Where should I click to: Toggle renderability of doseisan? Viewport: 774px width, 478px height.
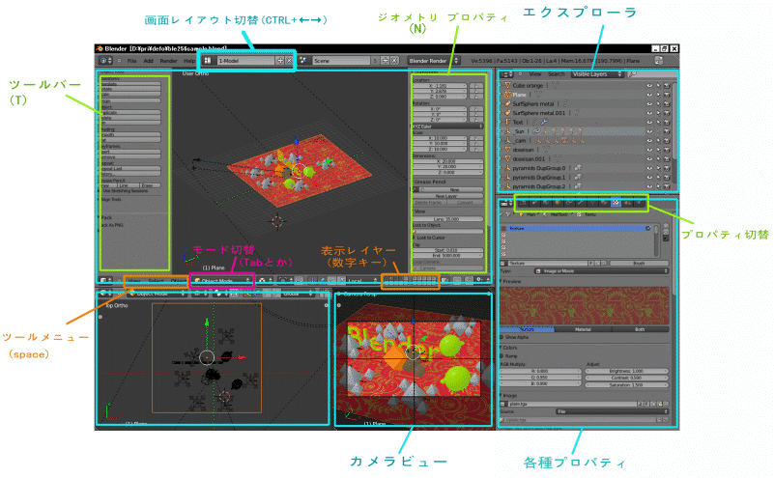click(x=667, y=150)
